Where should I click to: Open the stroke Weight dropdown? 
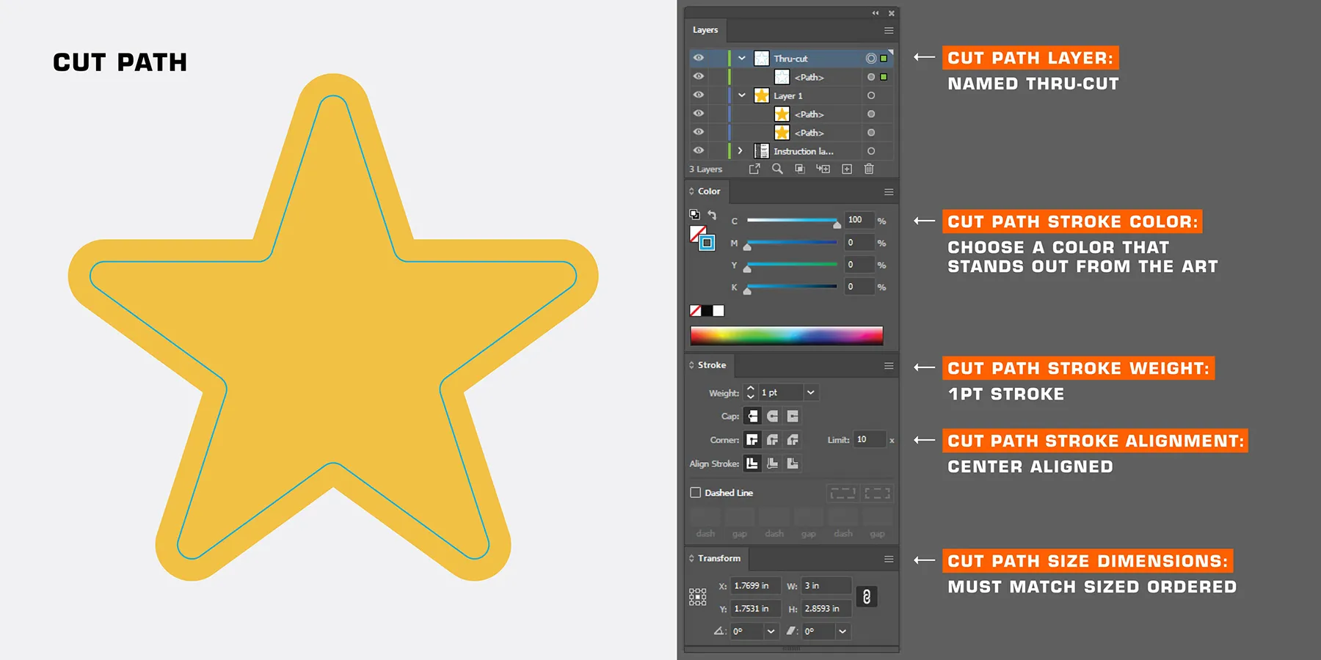(811, 393)
